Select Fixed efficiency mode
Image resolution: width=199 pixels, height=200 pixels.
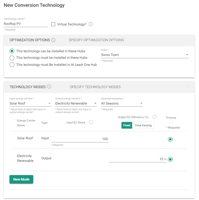[x=127, y=125]
